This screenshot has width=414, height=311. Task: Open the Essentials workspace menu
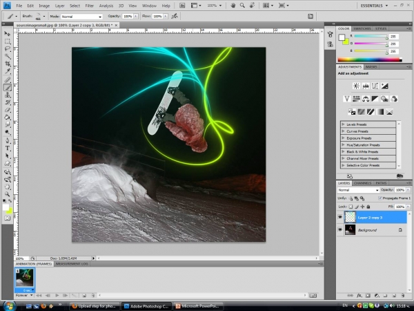374,6
